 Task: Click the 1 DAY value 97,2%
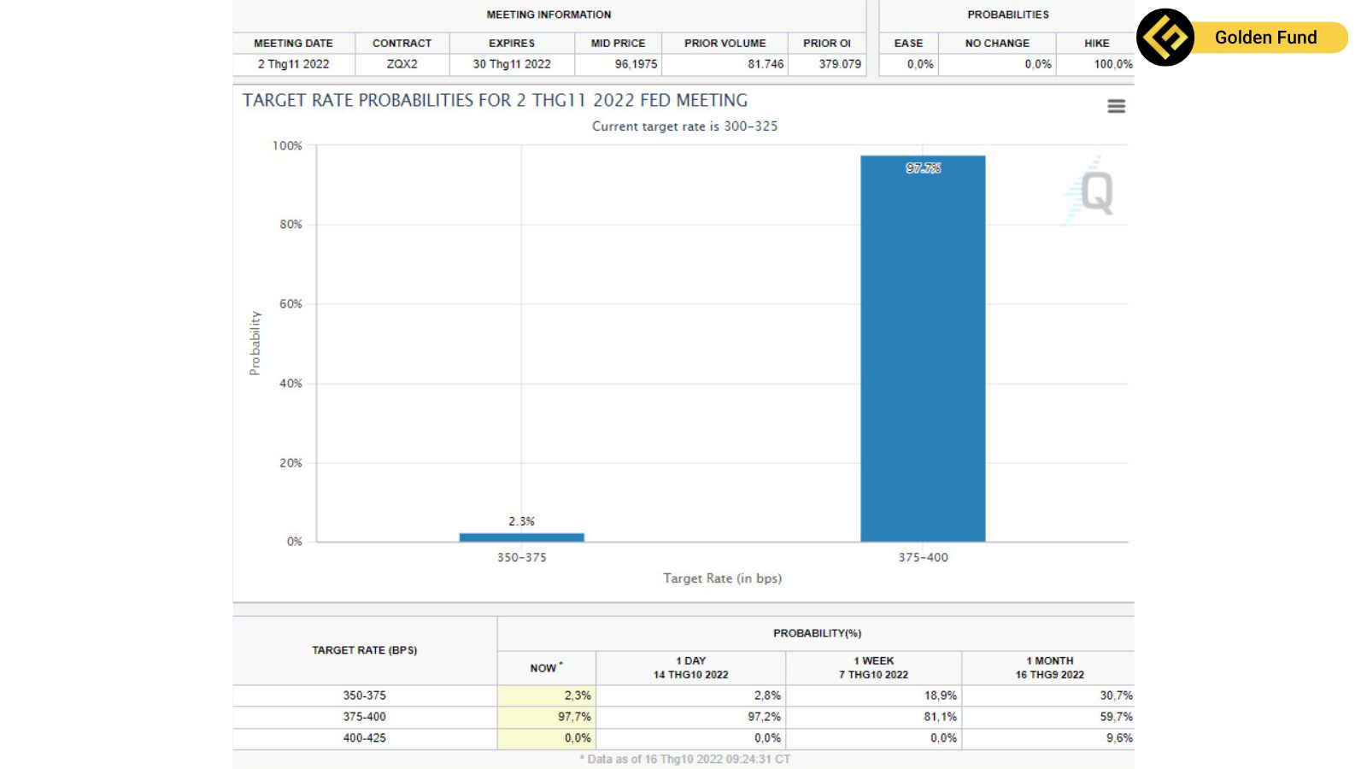(764, 717)
